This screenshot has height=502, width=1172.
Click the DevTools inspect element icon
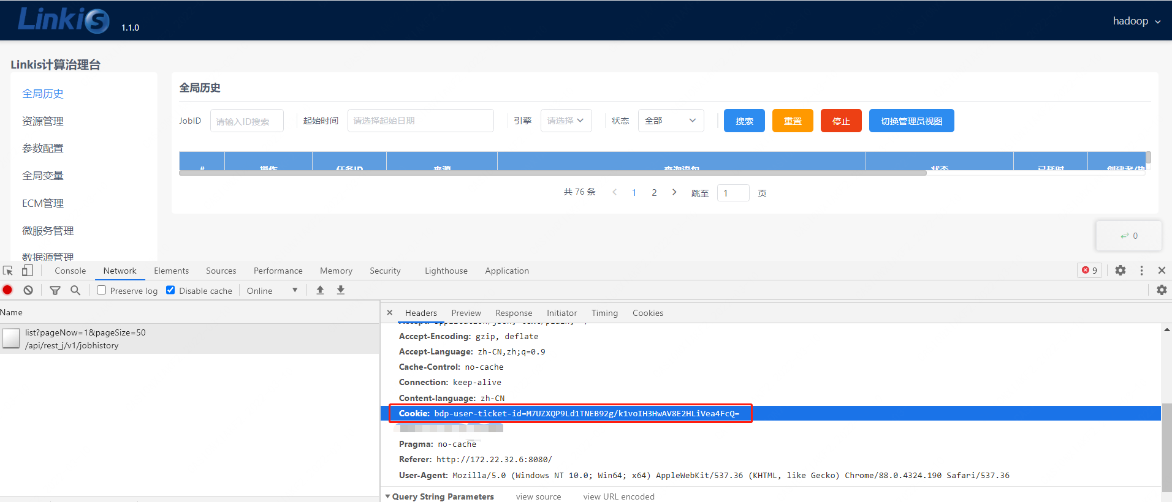pos(8,271)
